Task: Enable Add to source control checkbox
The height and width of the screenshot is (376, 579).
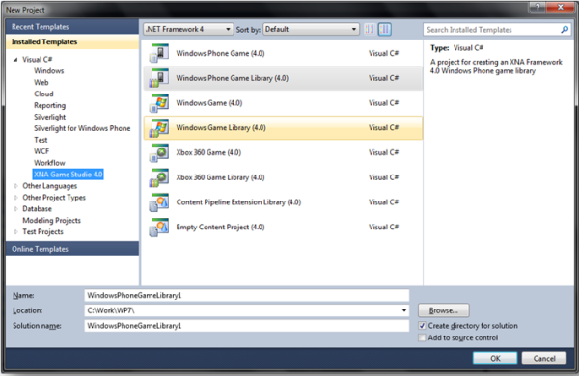Action: (x=422, y=337)
